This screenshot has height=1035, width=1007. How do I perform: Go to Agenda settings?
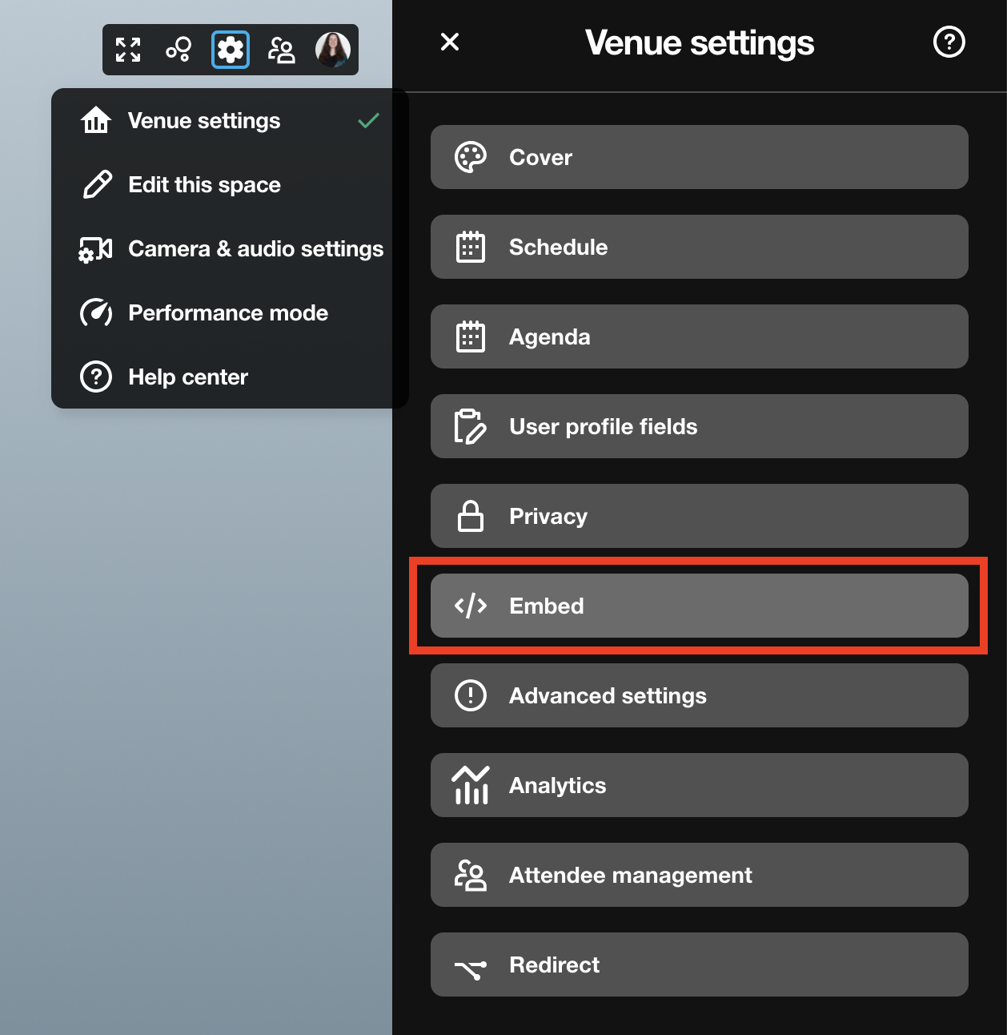pos(699,336)
